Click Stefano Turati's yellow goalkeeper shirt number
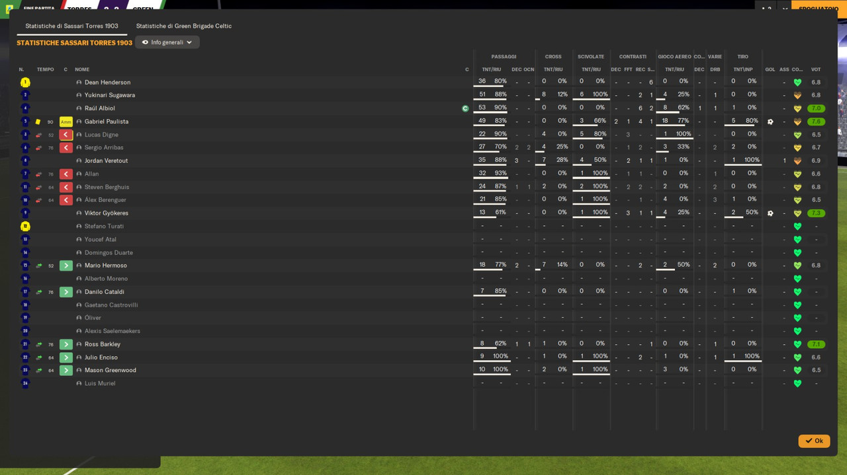The height and width of the screenshot is (475, 847). coord(25,226)
